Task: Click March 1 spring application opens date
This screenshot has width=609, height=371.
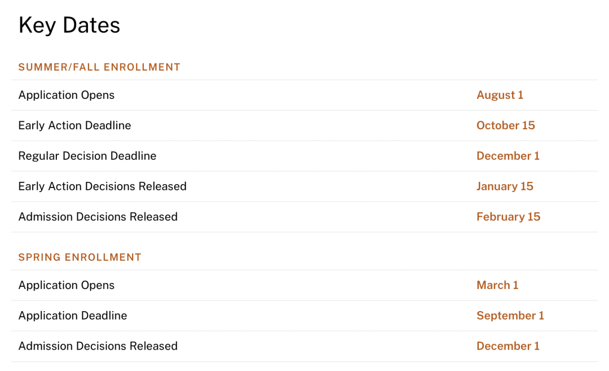Action: pos(497,285)
